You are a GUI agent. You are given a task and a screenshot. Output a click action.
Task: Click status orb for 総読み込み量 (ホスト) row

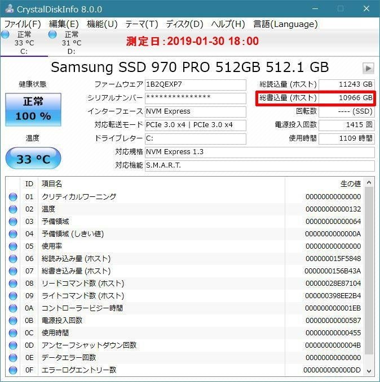pos(13,258)
